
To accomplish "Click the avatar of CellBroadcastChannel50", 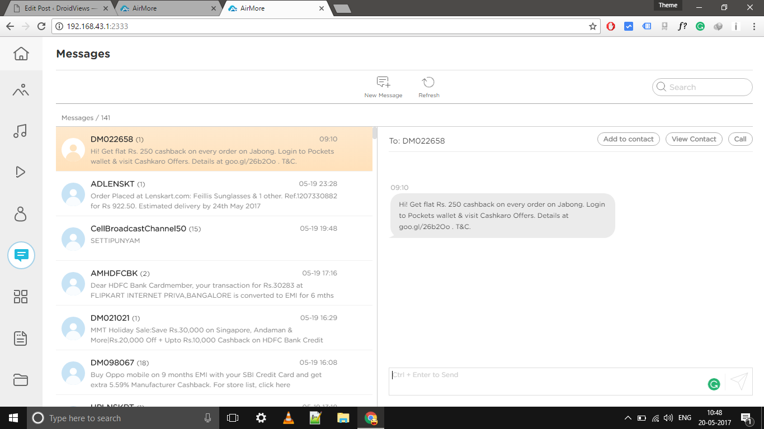I will click(73, 239).
